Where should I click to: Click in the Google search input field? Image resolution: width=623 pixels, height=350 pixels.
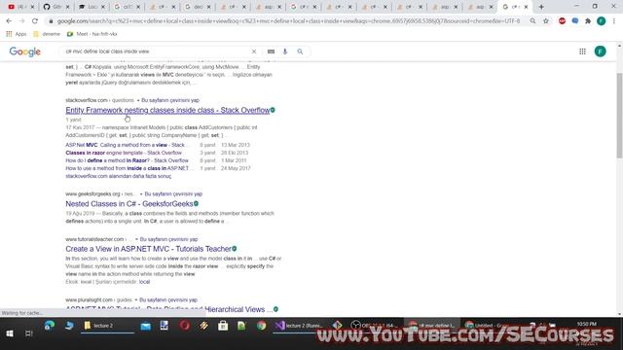coord(157,52)
